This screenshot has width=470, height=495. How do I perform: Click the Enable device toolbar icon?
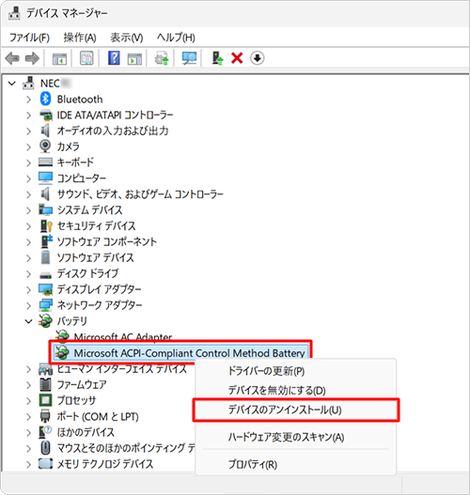tap(218, 58)
